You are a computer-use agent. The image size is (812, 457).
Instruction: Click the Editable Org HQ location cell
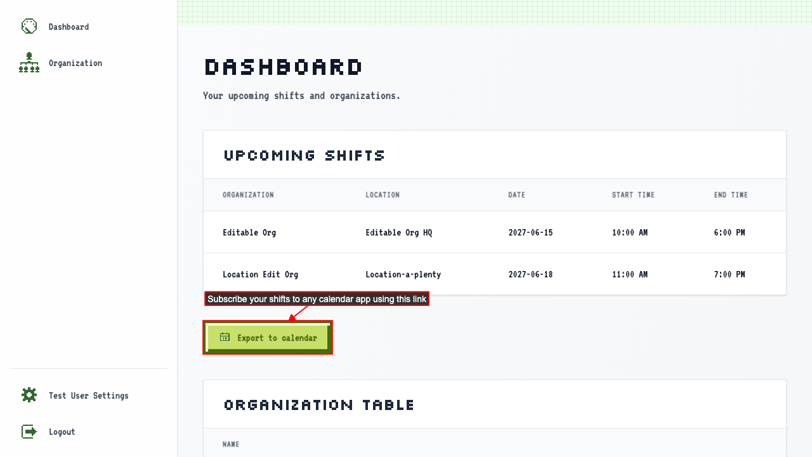pos(399,232)
